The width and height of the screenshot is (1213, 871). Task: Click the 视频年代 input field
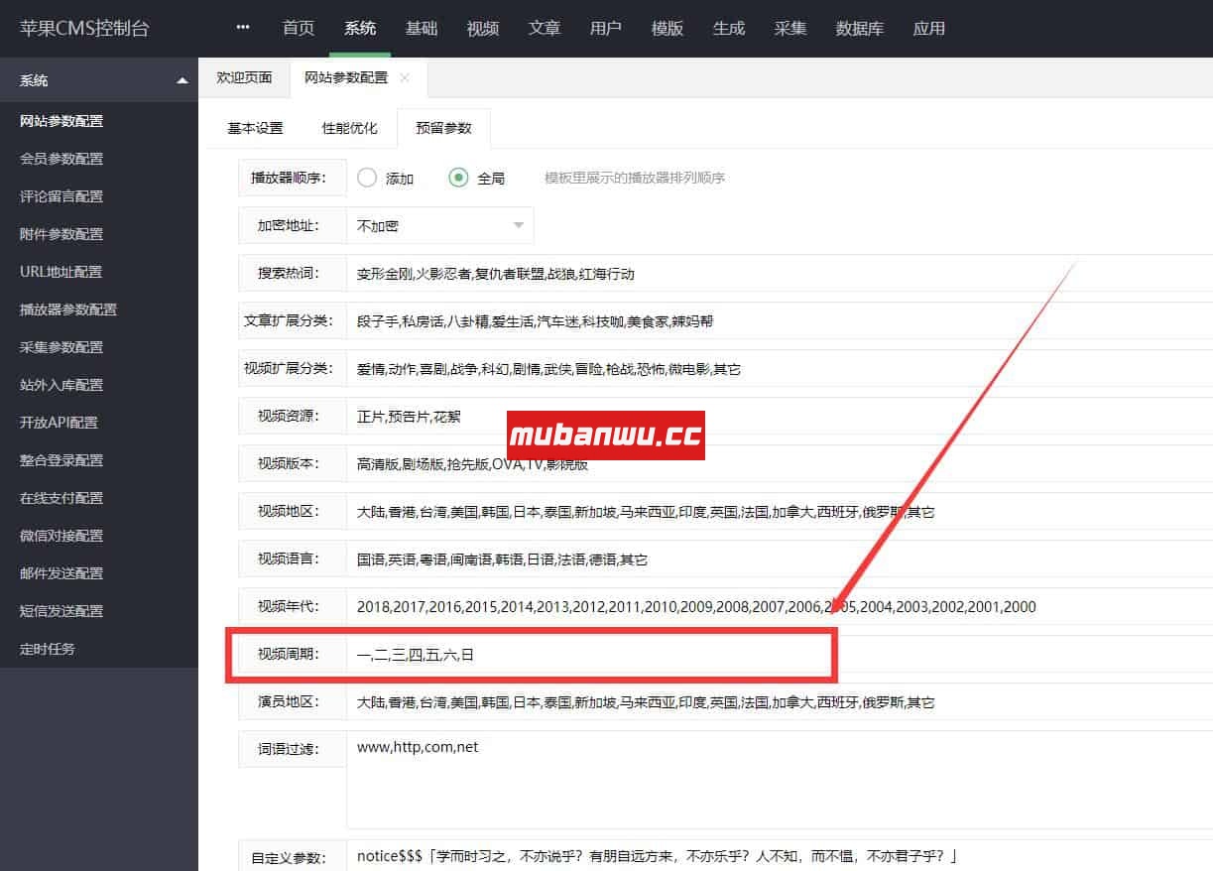(780, 606)
